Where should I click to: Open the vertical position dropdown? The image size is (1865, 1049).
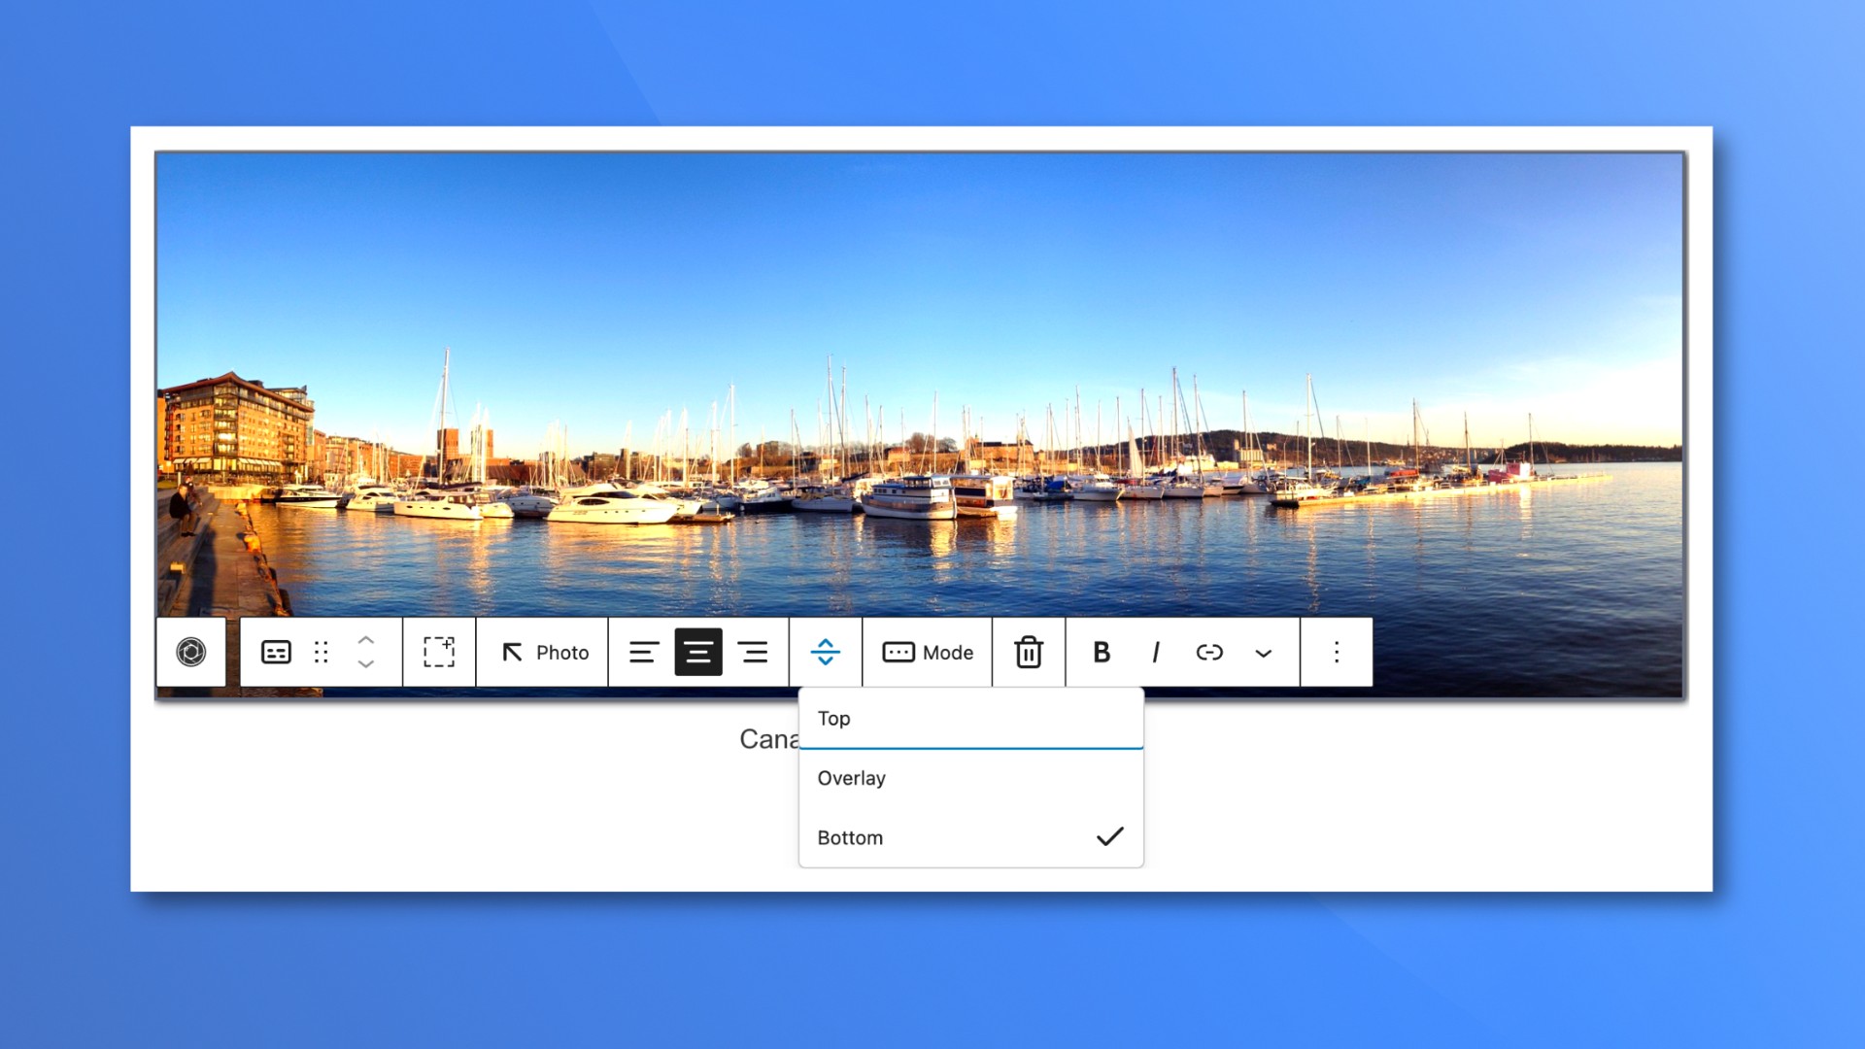coord(826,652)
